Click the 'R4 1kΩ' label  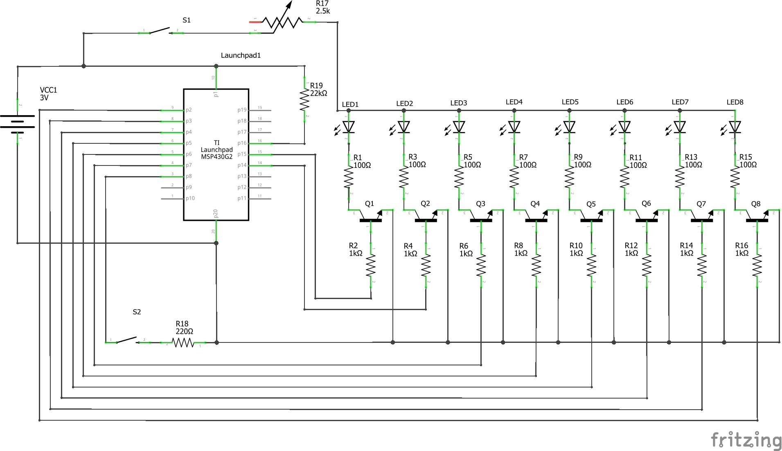[410, 249]
